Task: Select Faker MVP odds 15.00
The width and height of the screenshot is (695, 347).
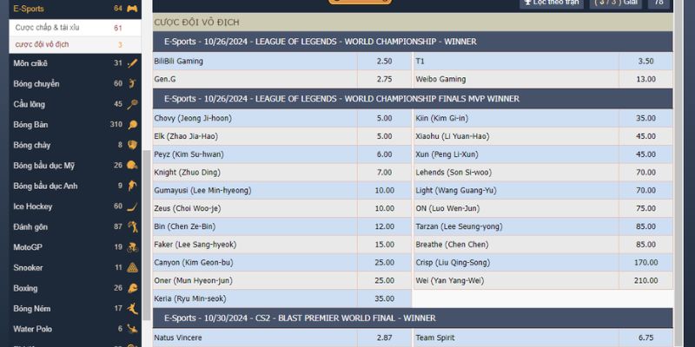Action: click(x=384, y=246)
